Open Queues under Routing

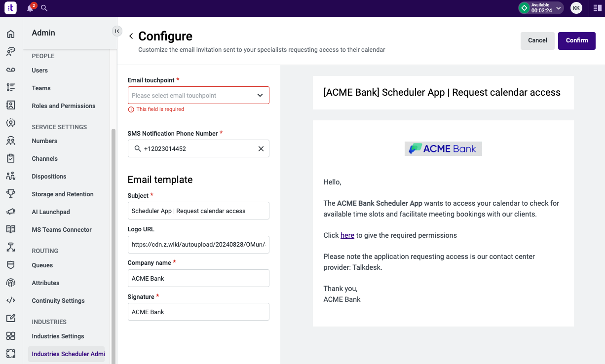[x=42, y=265]
